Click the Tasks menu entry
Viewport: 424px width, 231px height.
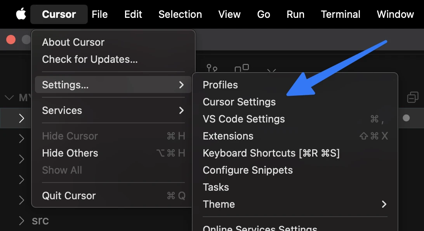[x=216, y=187]
